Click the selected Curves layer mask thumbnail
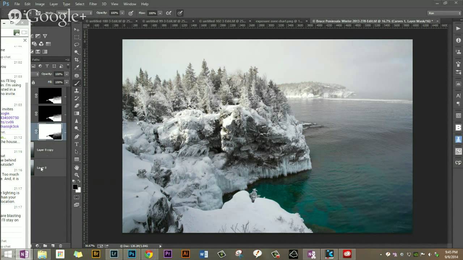 [x=50, y=131]
